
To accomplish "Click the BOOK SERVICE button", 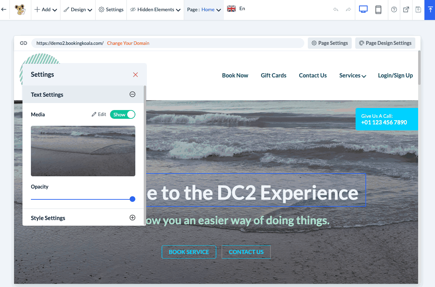I will point(189,252).
